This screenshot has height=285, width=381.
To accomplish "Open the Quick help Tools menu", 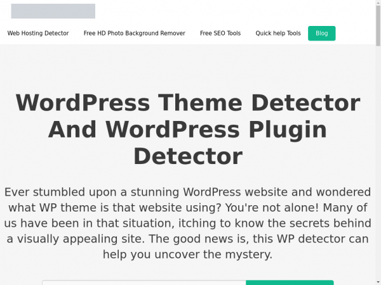I will pos(278,33).
